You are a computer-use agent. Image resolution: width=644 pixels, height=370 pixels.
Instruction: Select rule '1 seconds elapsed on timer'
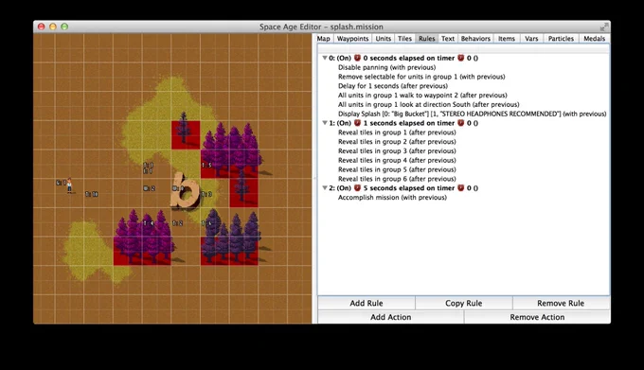click(x=403, y=123)
